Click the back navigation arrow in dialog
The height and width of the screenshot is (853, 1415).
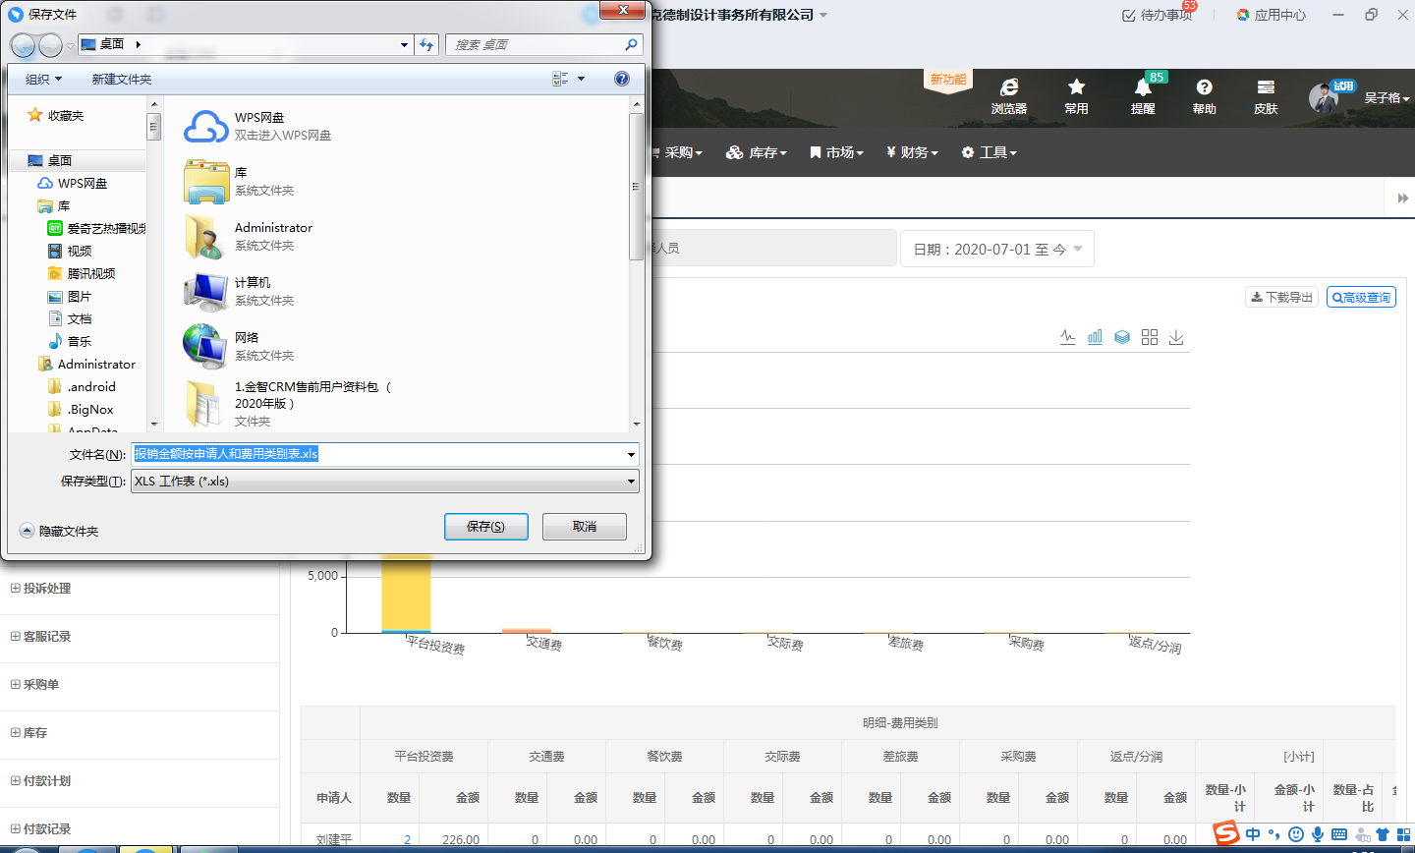point(23,45)
